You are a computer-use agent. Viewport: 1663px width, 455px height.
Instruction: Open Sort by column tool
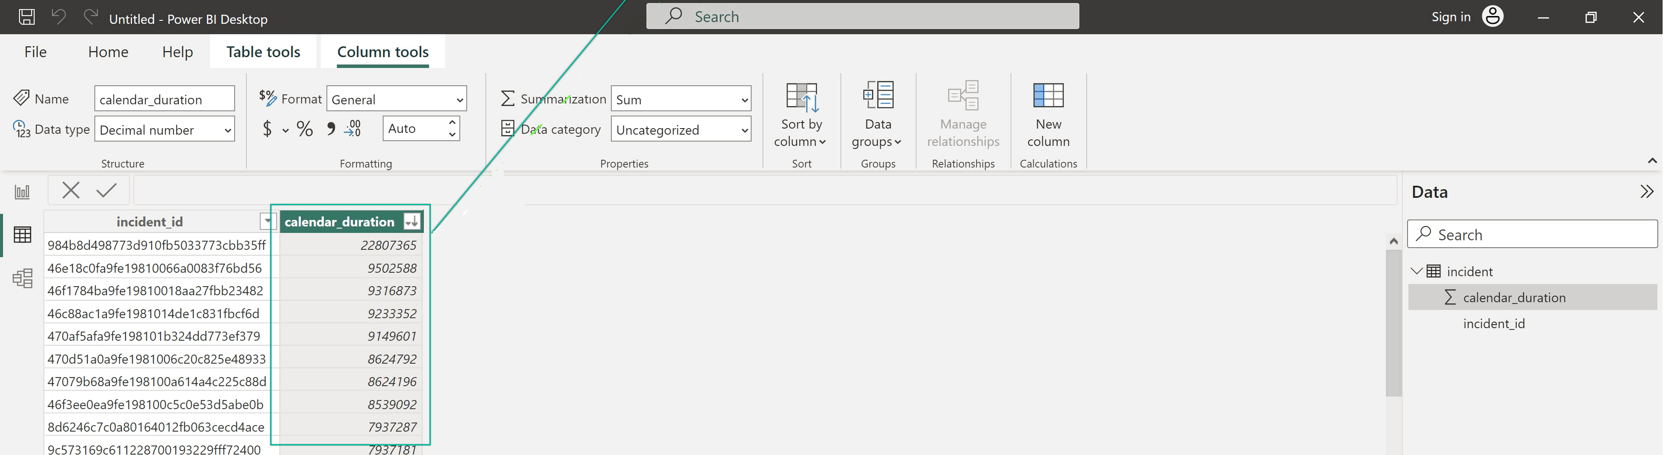click(x=801, y=115)
